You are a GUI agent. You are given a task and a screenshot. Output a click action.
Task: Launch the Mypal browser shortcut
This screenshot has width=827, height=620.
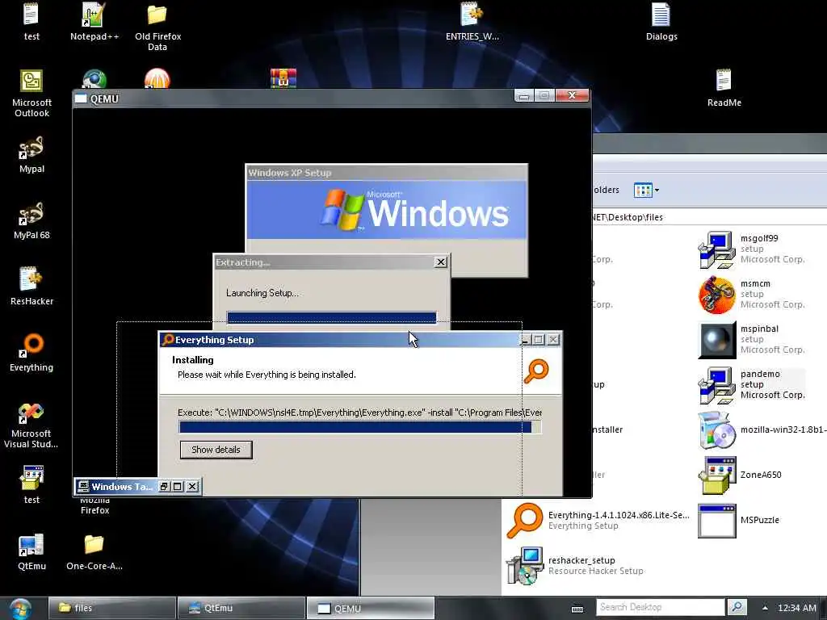coord(31,154)
